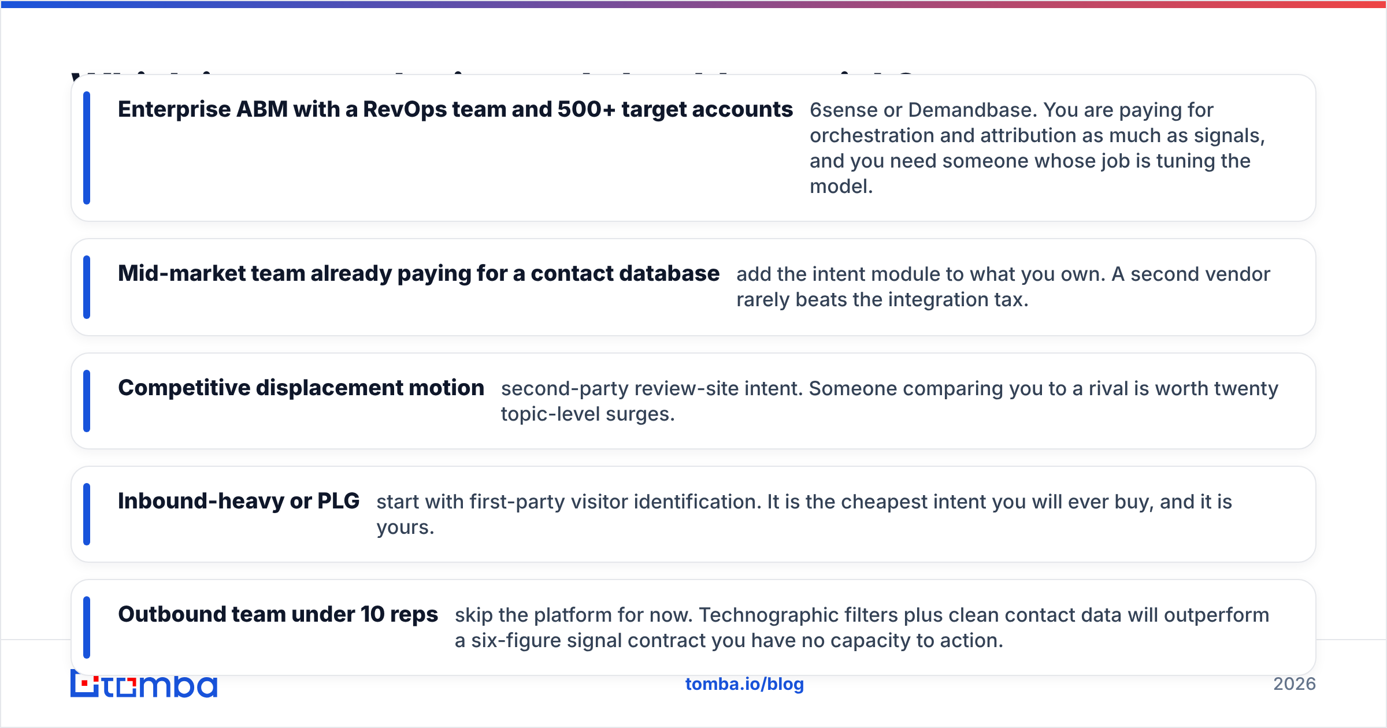Click 'start with first-party visitor identification' text
The width and height of the screenshot is (1387, 728).
coord(804,514)
